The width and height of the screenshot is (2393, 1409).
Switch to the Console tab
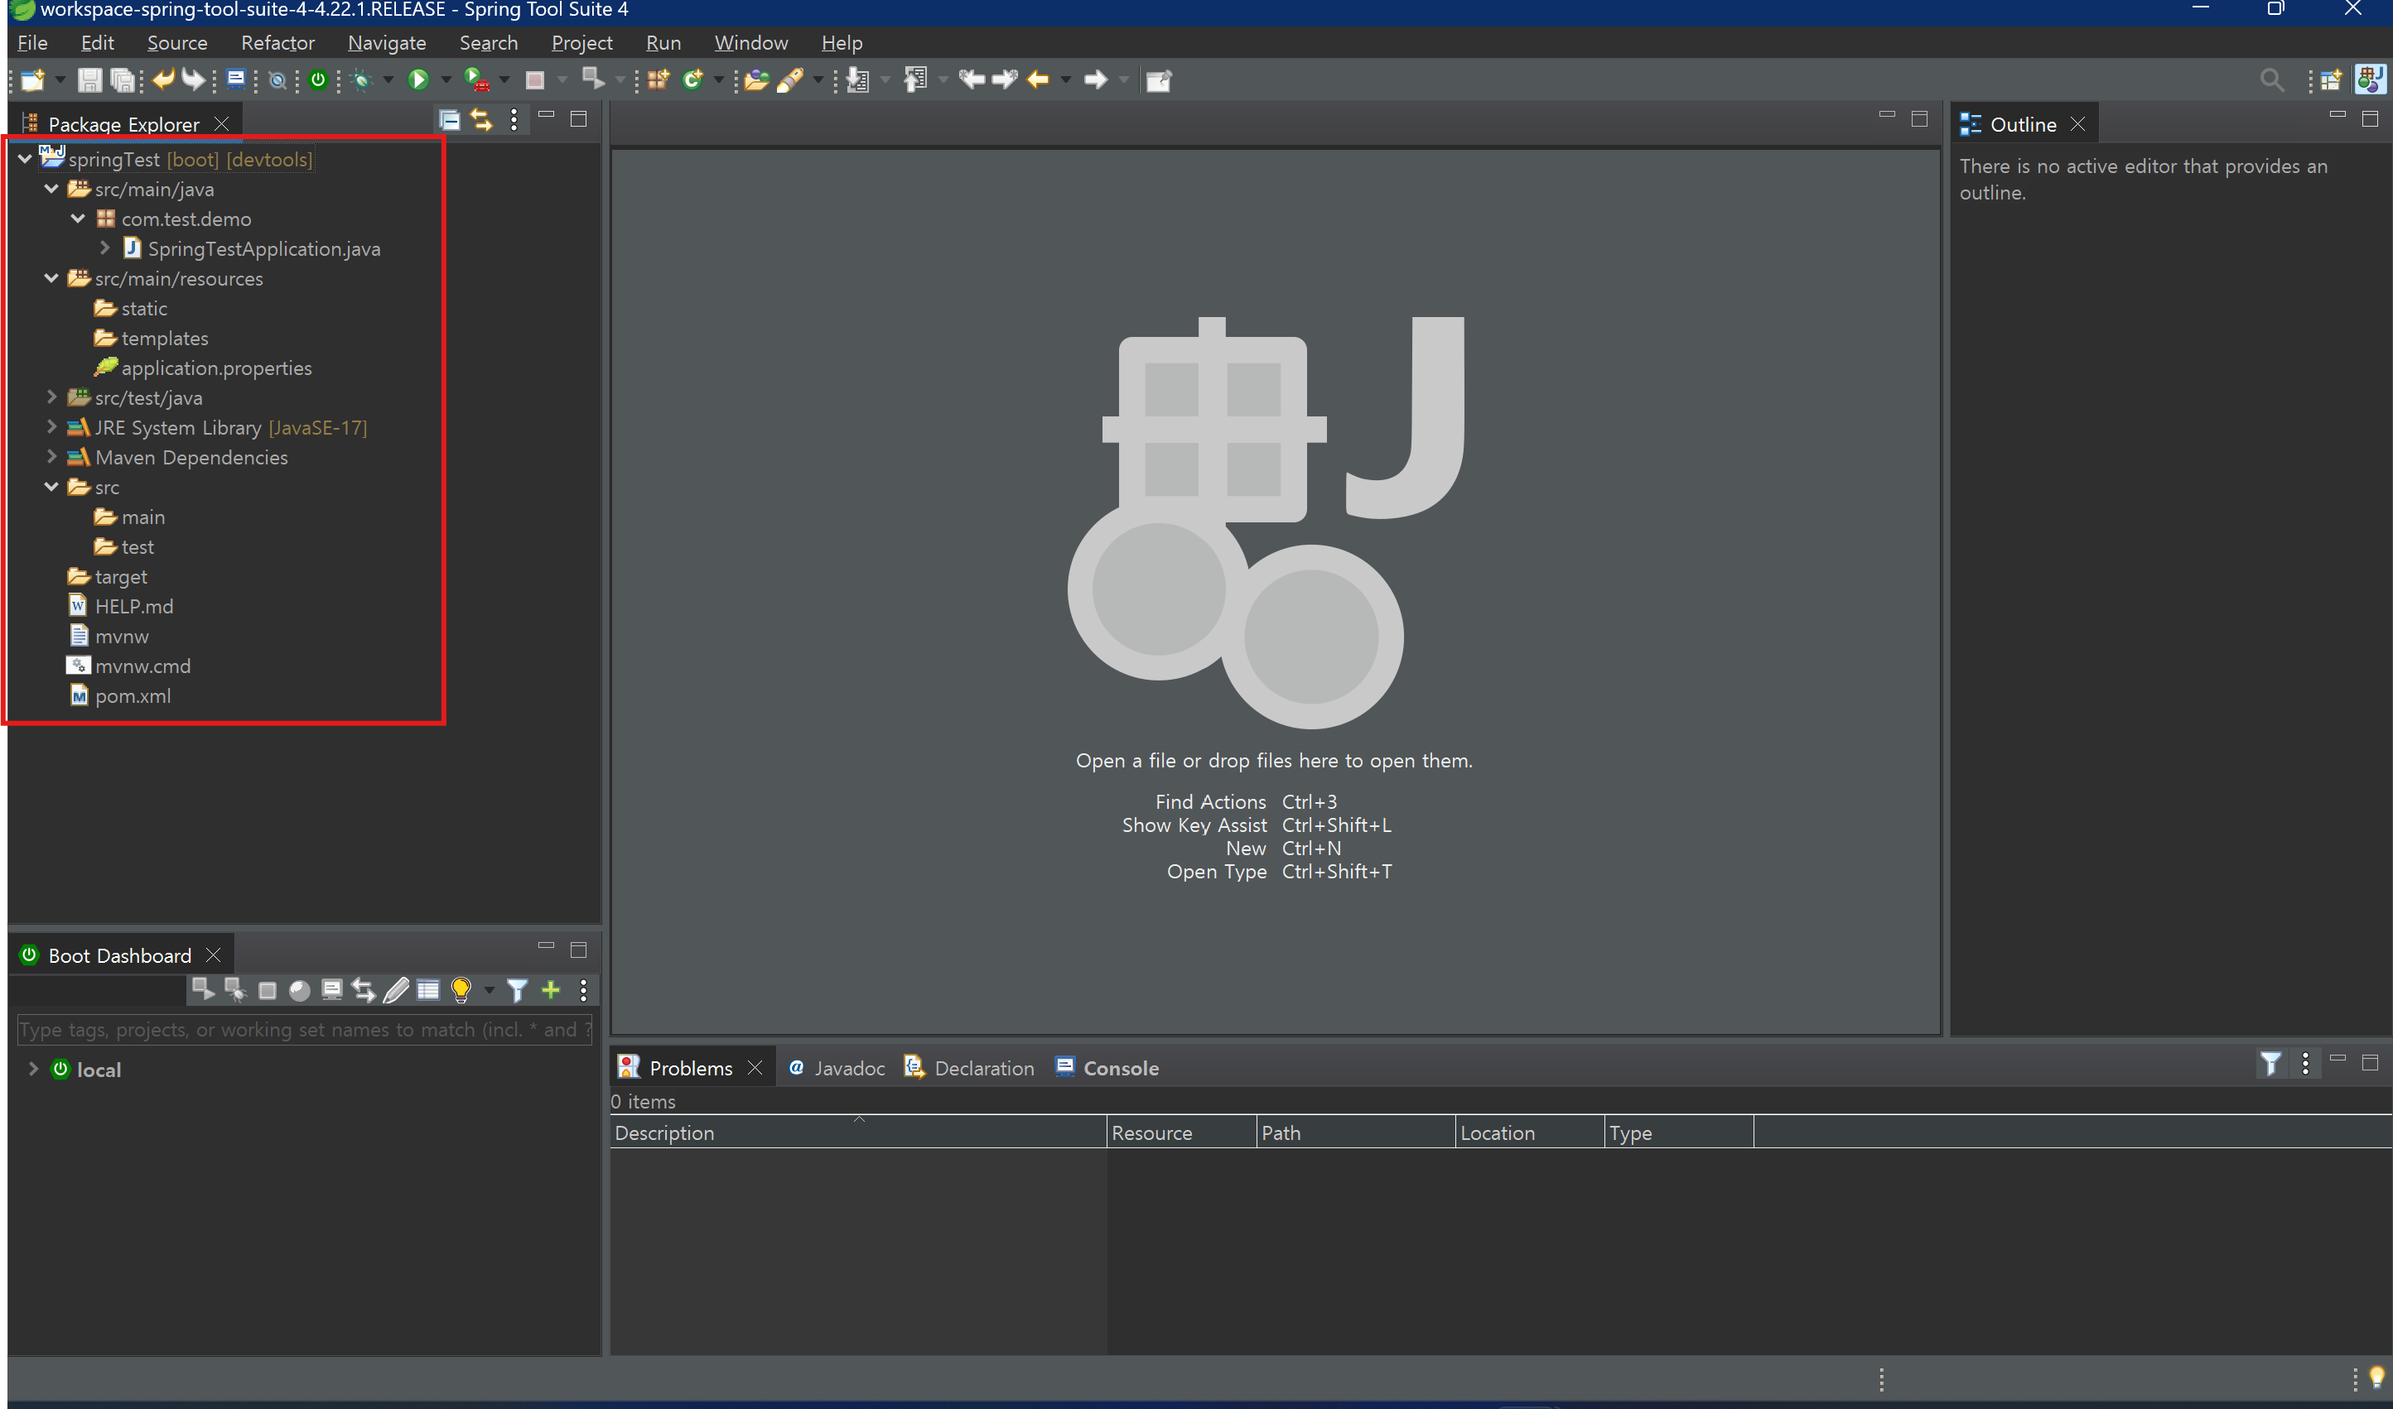coord(1119,1068)
